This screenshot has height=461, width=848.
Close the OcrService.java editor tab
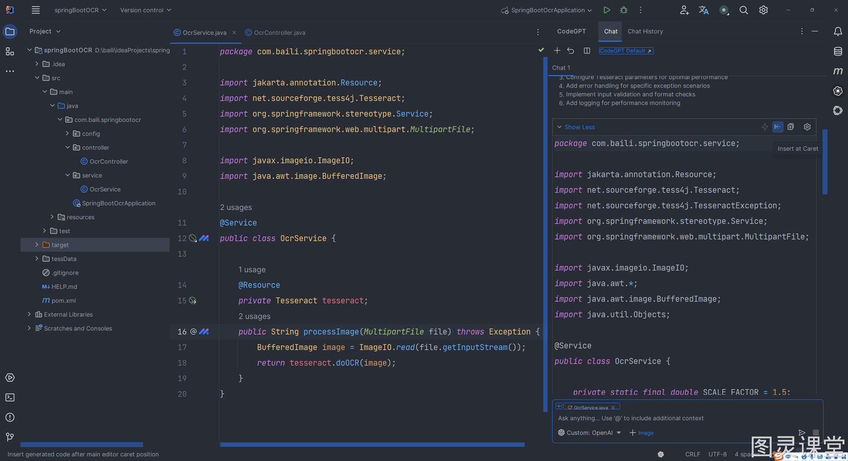coord(234,32)
